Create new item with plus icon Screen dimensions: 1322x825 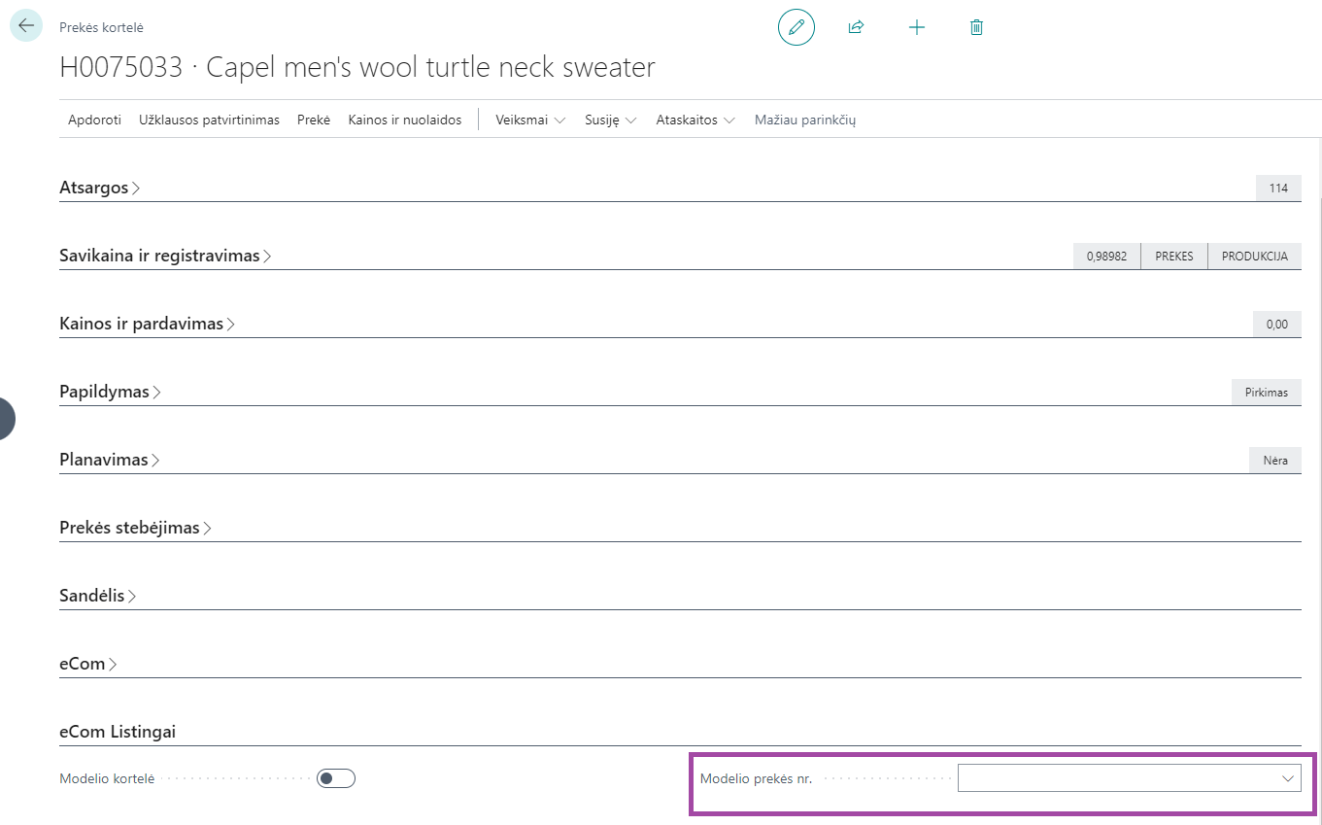click(917, 27)
